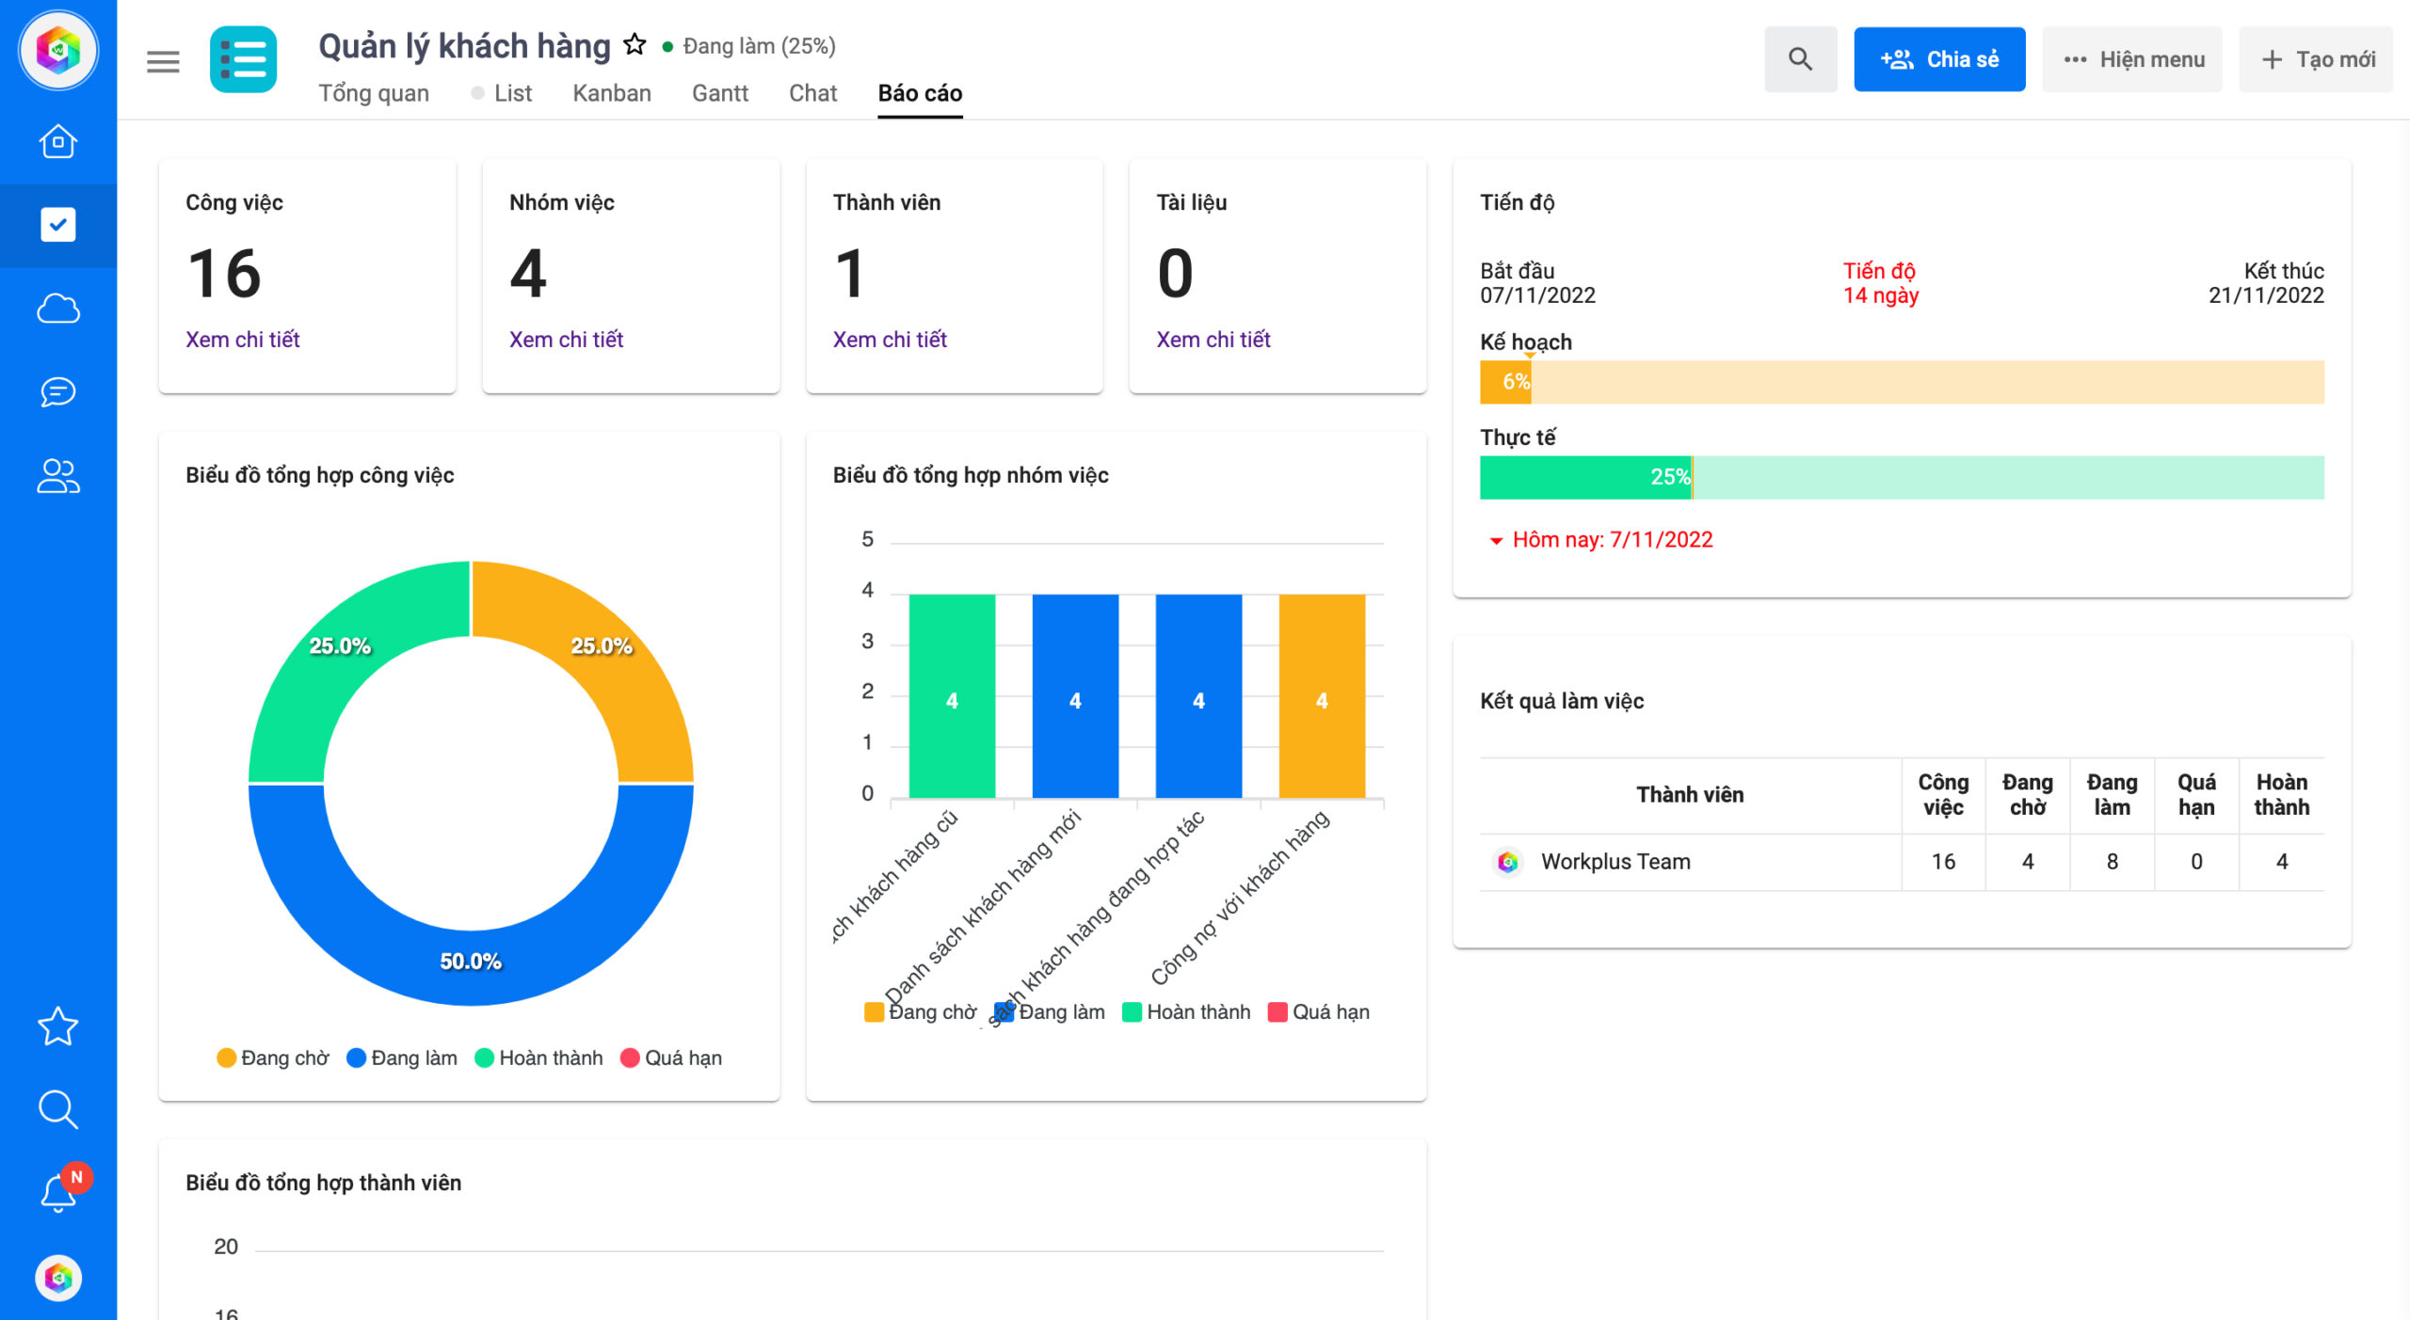Open the Đang làm (25%) status indicator
This screenshot has height=1320, width=2410.
(749, 46)
